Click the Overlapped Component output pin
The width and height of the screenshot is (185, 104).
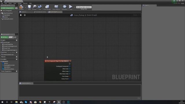pos(70,66)
